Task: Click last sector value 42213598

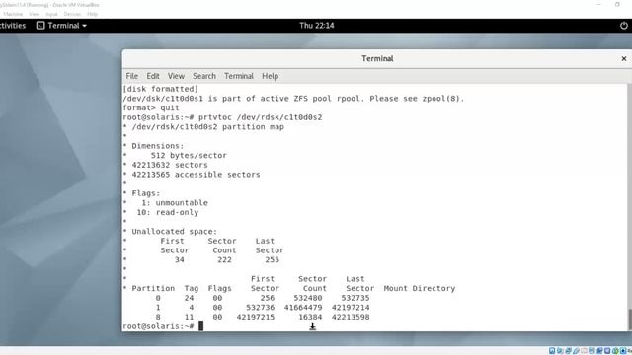Action: tap(351, 318)
